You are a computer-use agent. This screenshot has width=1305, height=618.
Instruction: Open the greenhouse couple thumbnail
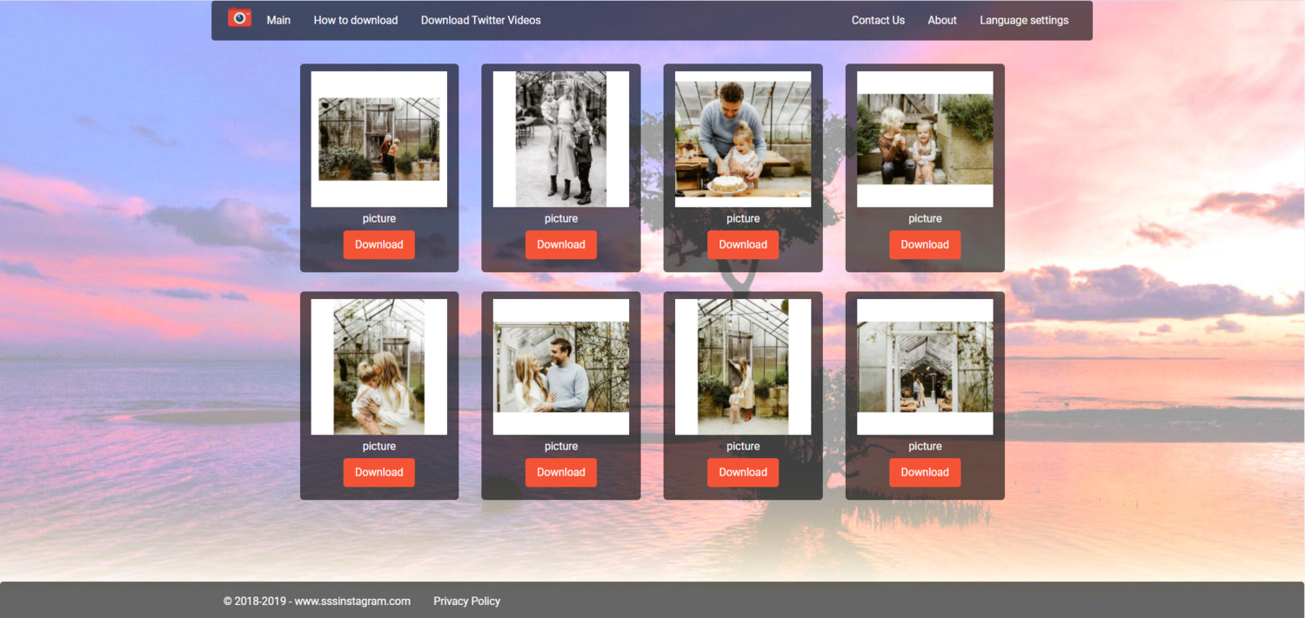pos(378,138)
